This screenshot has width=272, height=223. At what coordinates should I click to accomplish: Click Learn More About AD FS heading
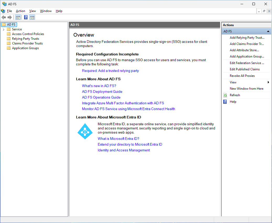(x=98, y=79)
